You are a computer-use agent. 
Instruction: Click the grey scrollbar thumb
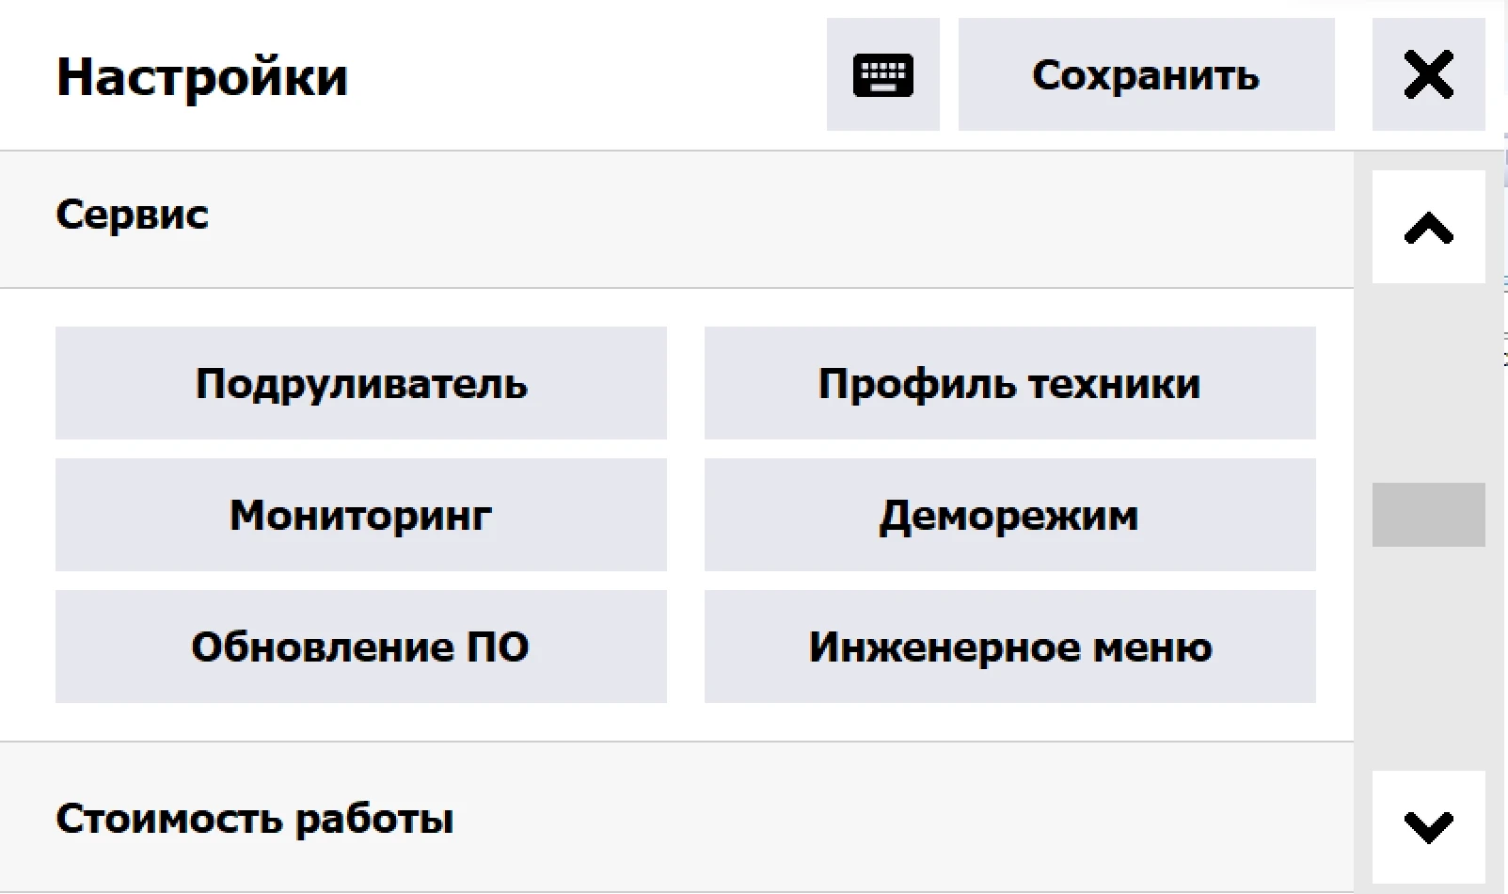[1428, 515]
